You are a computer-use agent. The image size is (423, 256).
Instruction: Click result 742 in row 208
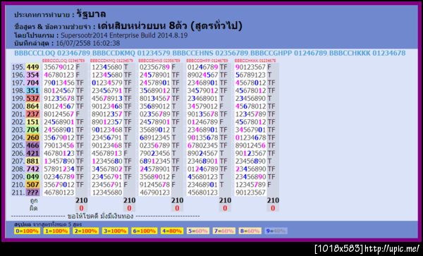pos(32,169)
